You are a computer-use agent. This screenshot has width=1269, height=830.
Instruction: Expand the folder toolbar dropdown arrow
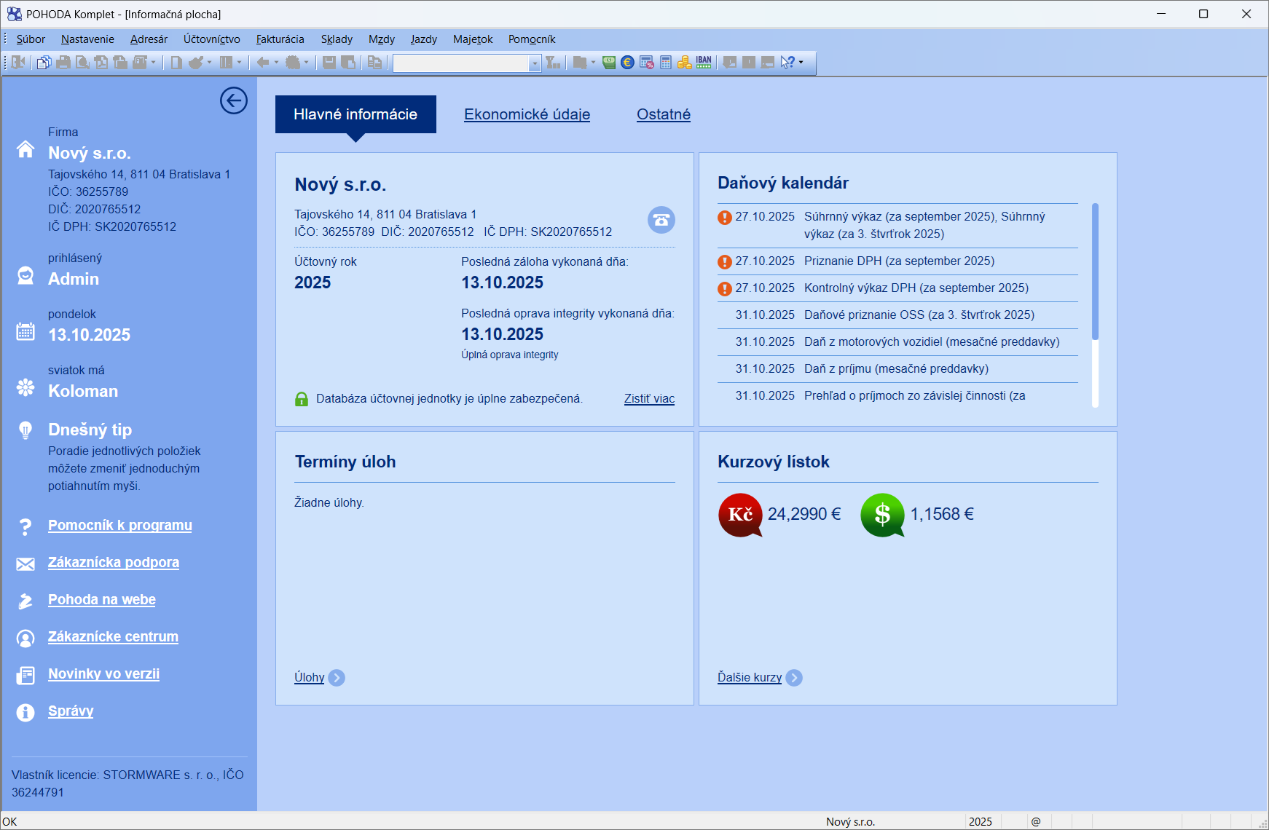(x=594, y=63)
